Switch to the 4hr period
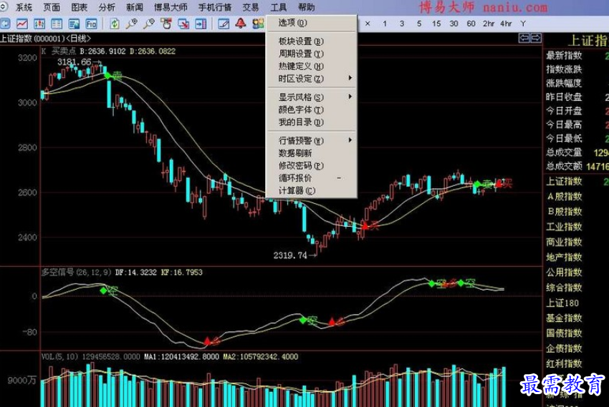This screenshot has height=407, width=609. 506,24
